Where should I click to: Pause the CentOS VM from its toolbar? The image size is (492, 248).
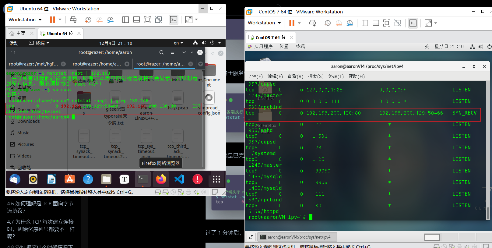(292, 23)
